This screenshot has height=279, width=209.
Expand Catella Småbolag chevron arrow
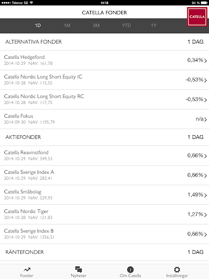(x=205, y=195)
